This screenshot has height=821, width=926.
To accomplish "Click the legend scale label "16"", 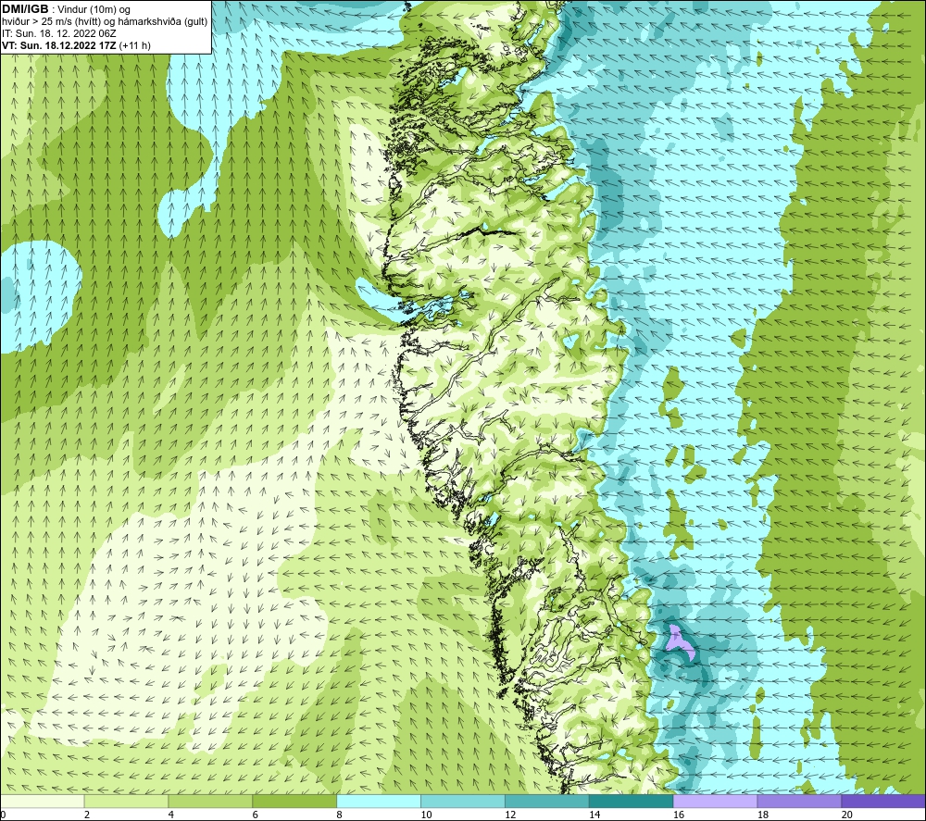I will tap(679, 815).
